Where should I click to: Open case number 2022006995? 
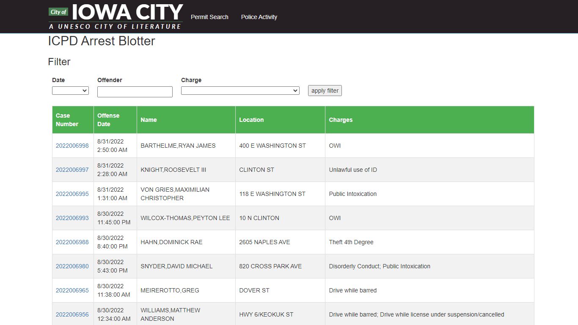(x=72, y=194)
